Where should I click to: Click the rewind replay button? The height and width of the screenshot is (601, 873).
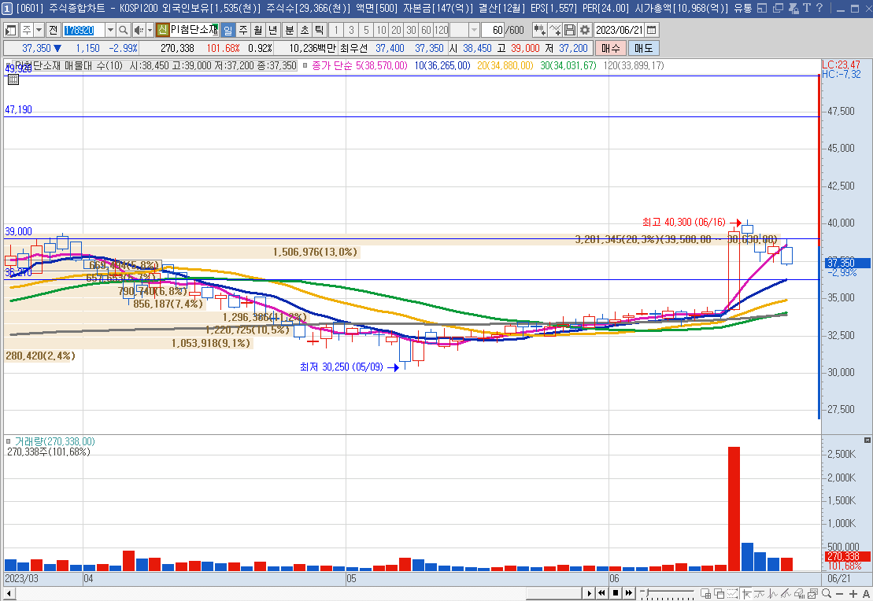coord(602,593)
